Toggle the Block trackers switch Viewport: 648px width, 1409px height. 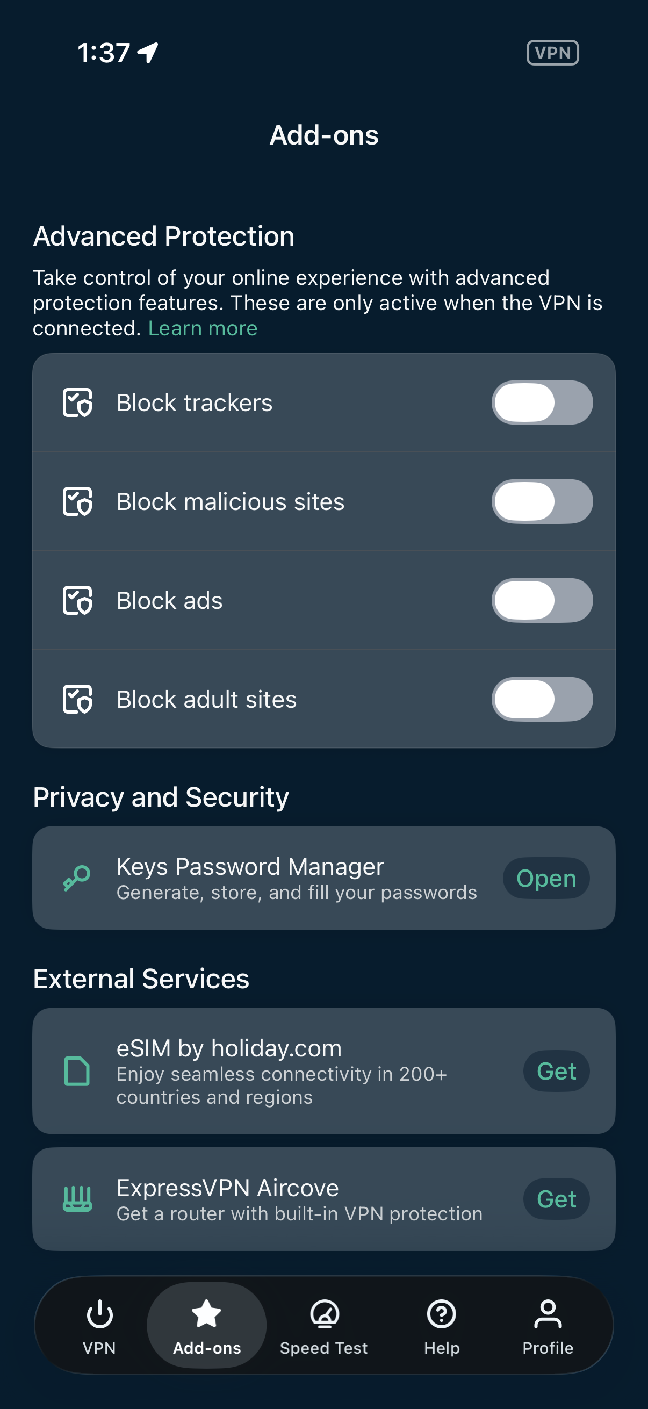click(x=542, y=403)
